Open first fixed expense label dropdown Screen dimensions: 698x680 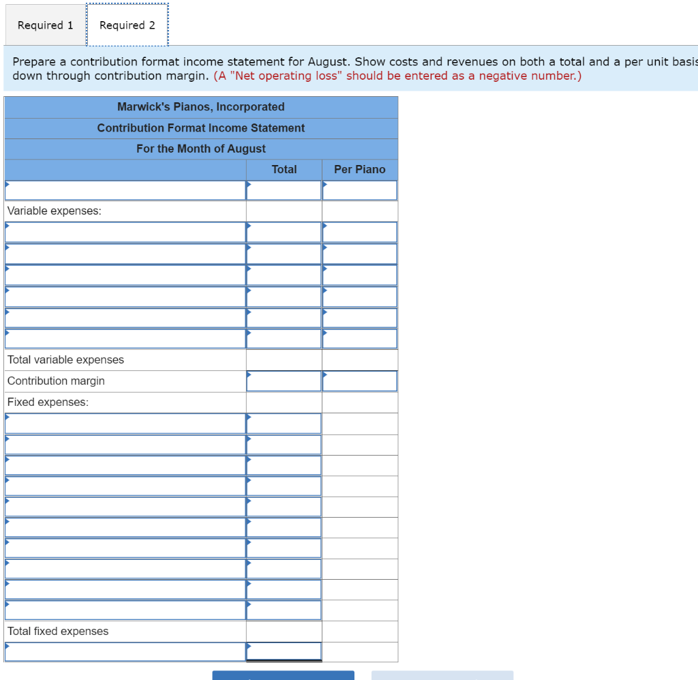[125, 424]
